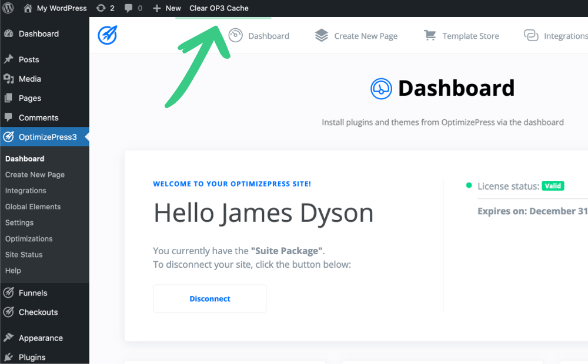Click the Expires on December 31 text
The width and height of the screenshot is (588, 364).
click(x=533, y=211)
